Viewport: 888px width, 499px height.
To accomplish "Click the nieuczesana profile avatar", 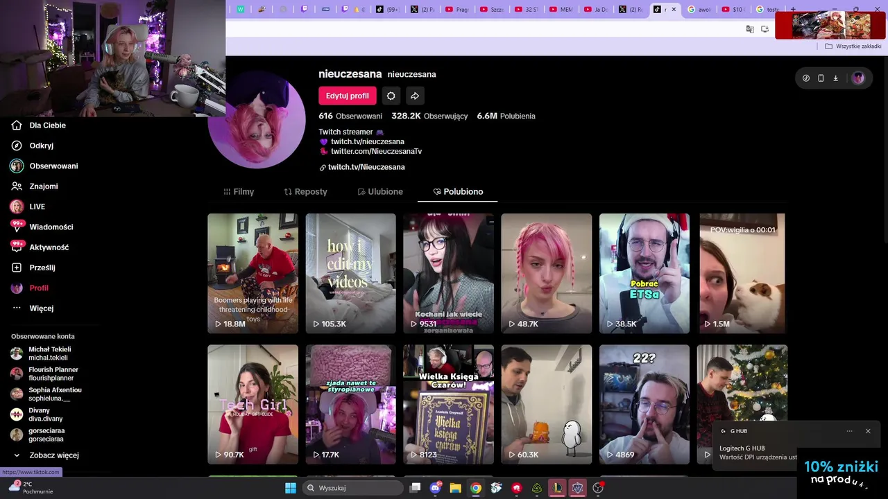I will click(257, 120).
